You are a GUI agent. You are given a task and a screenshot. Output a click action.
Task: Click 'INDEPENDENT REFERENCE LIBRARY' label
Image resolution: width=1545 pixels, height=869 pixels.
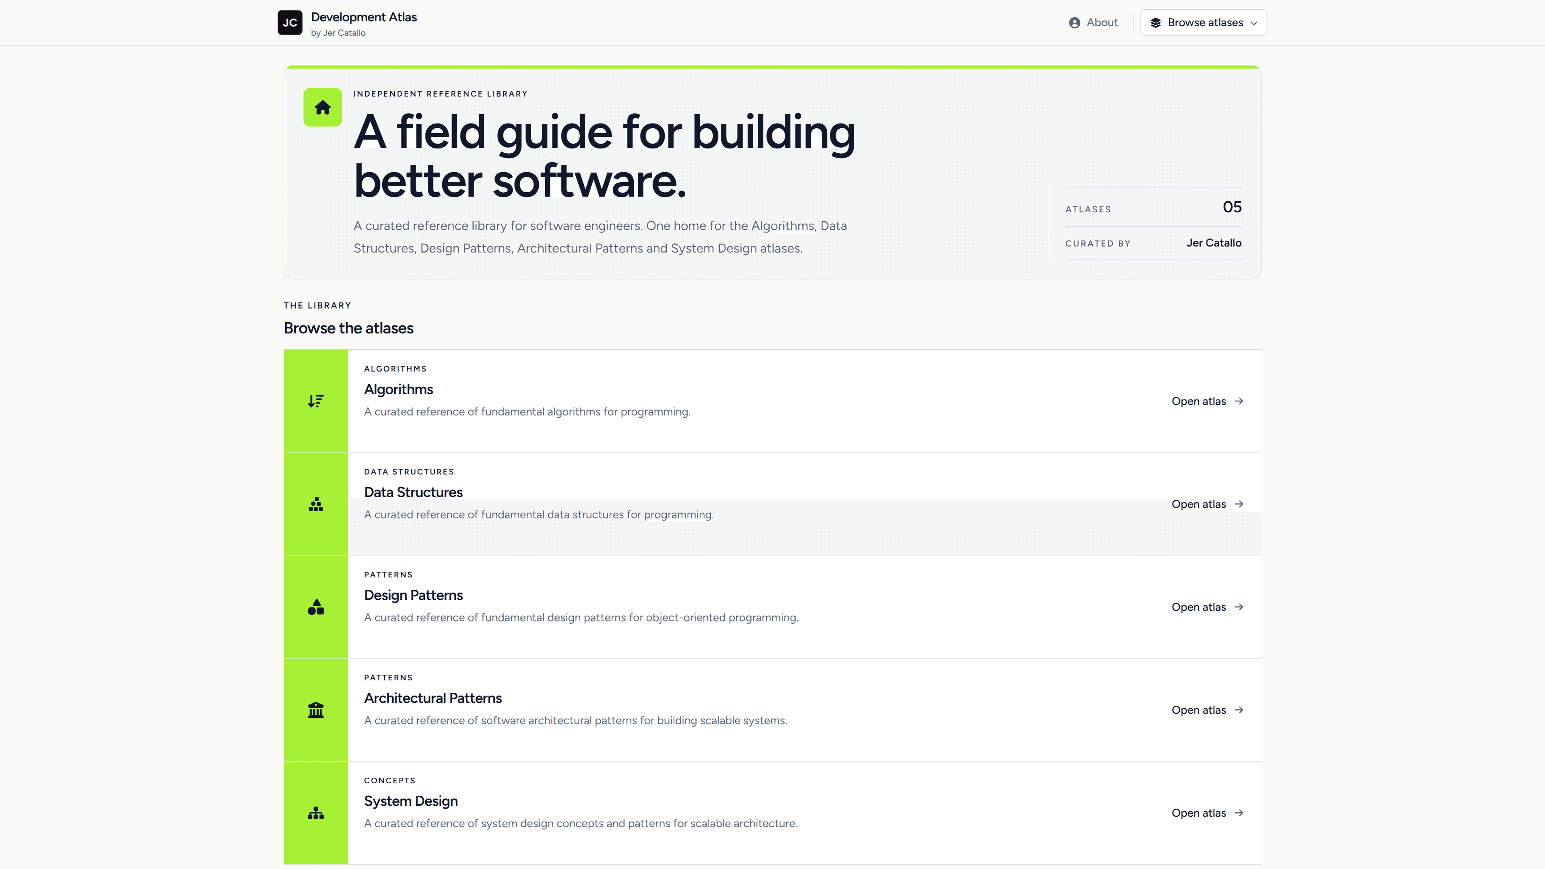click(440, 94)
